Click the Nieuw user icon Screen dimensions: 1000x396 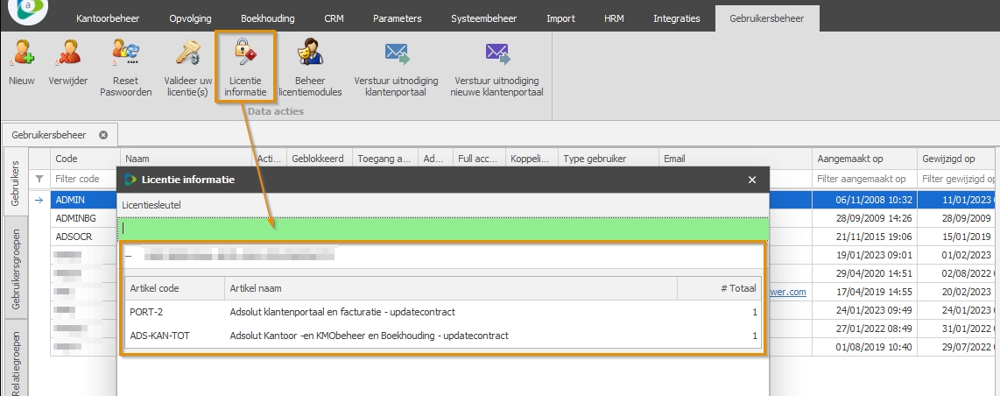coord(21,56)
